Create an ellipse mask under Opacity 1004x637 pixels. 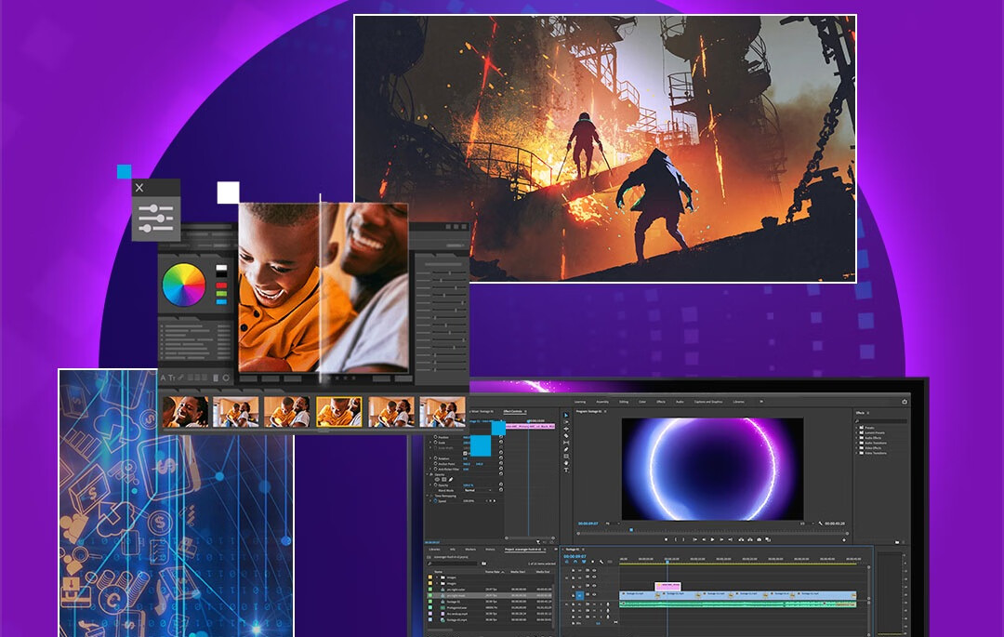437,480
